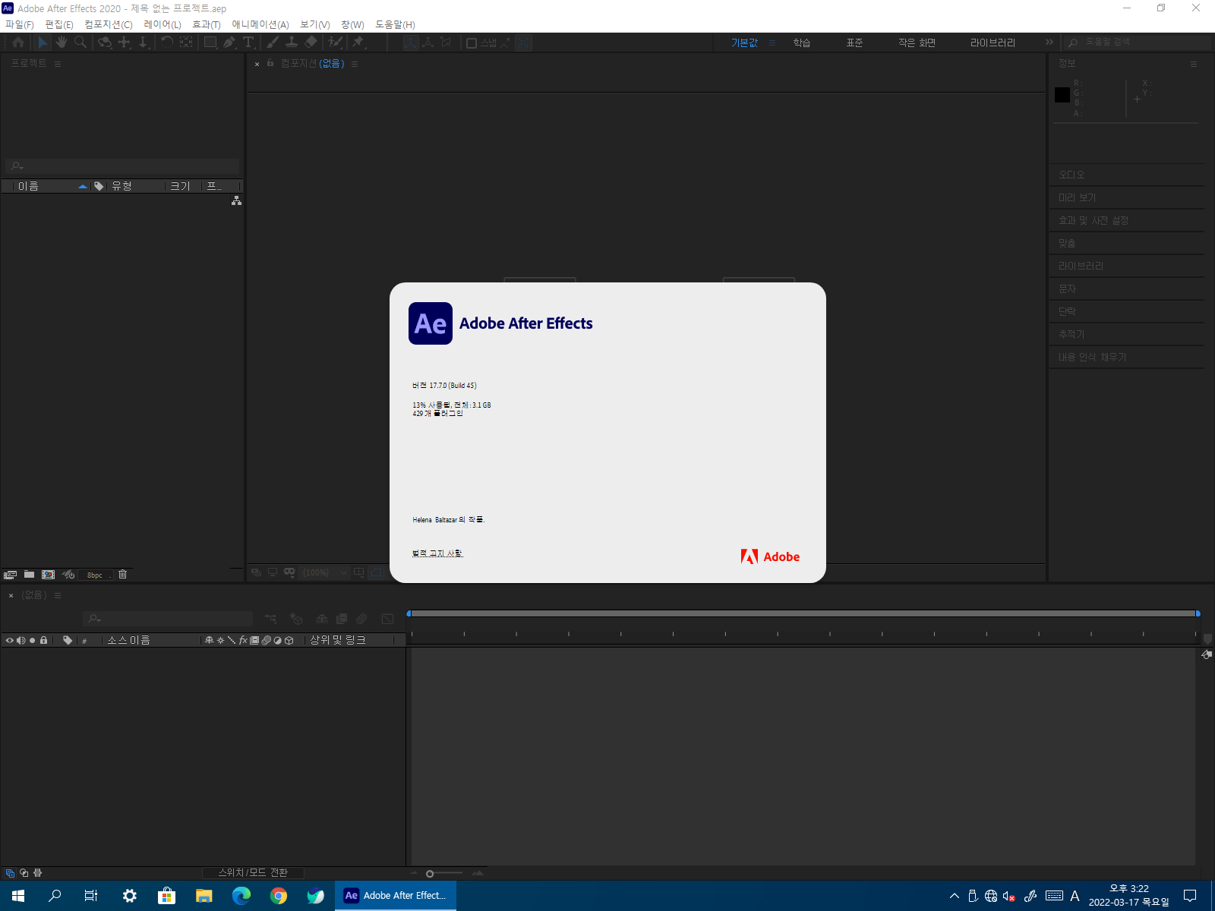Select the Eraser tool

[x=311, y=43]
